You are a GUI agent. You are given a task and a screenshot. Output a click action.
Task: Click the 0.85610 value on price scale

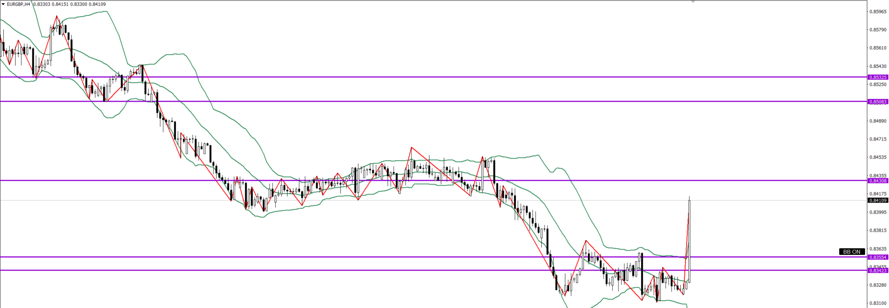click(877, 48)
